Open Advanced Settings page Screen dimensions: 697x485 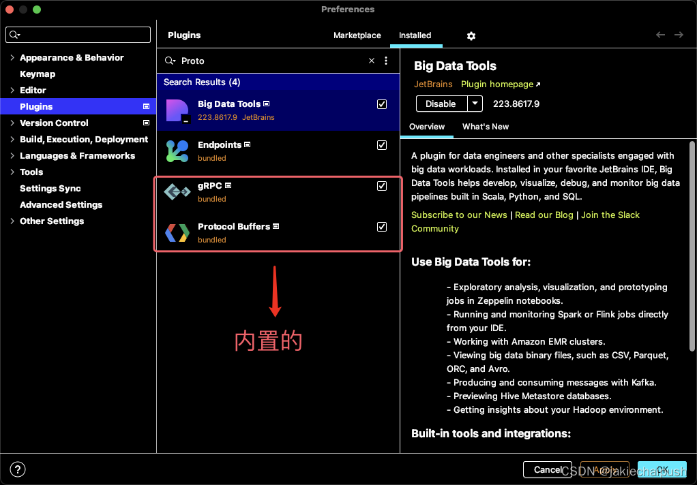(x=61, y=205)
